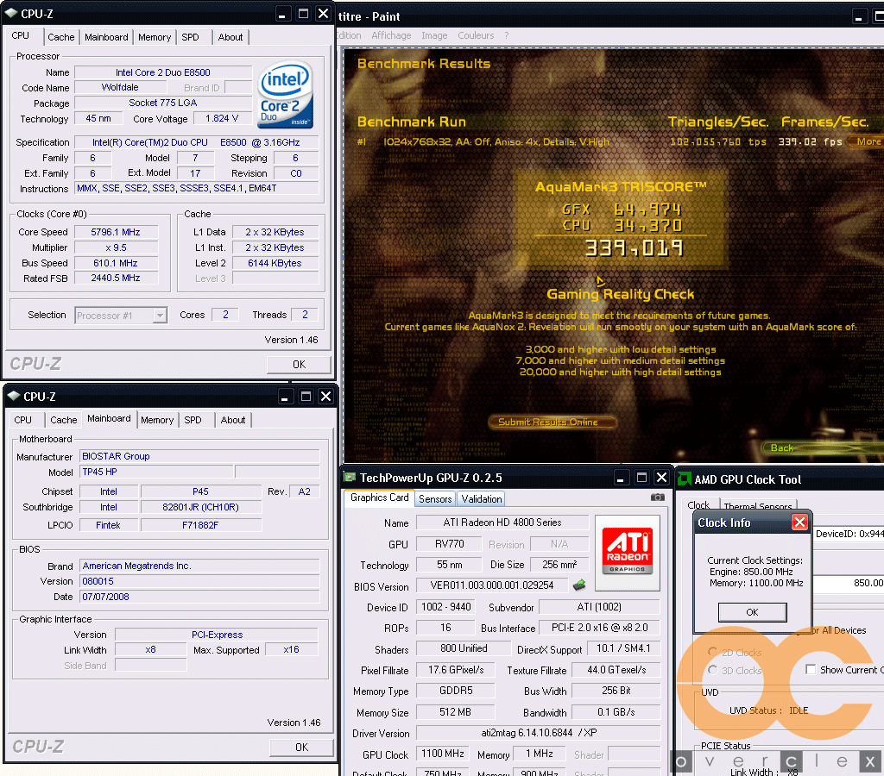Screen dimensions: 884x776
Task: Click the PCI-Express graphic interface version
Action: pos(217,635)
